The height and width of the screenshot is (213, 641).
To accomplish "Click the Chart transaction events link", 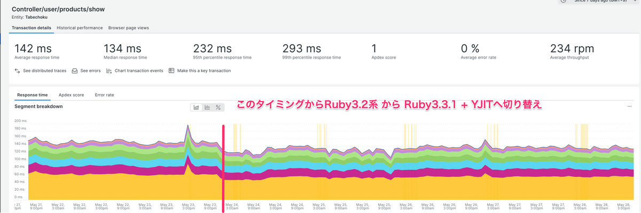I will [x=139, y=70].
